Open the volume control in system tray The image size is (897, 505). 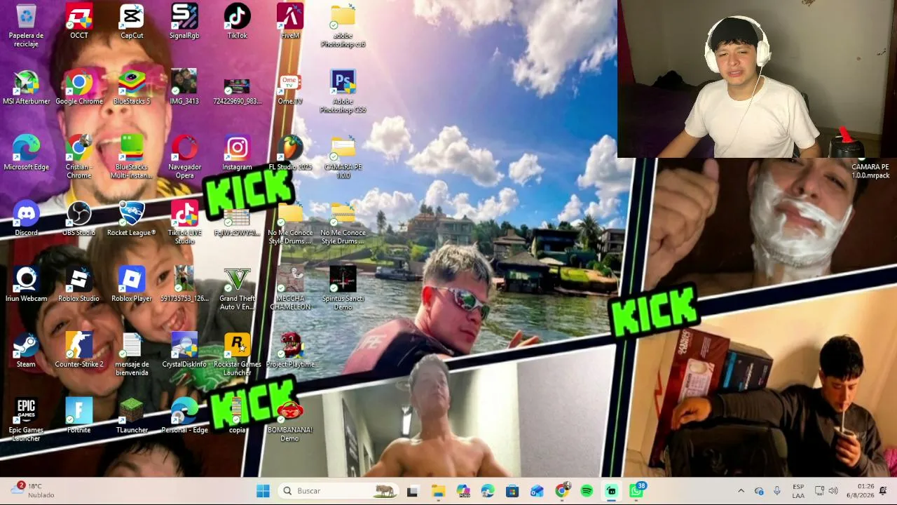coord(833,491)
